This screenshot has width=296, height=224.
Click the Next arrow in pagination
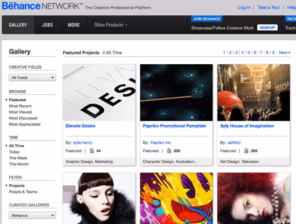point(289,52)
